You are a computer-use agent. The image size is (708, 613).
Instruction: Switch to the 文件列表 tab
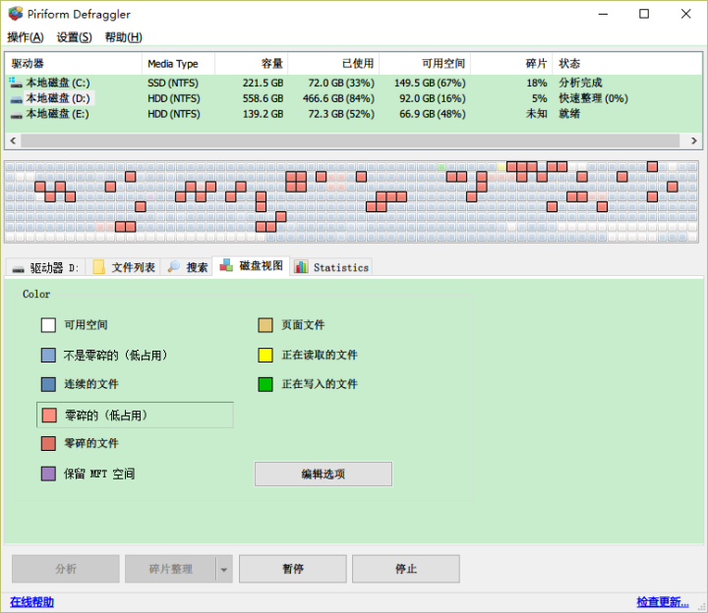pyautogui.click(x=123, y=267)
